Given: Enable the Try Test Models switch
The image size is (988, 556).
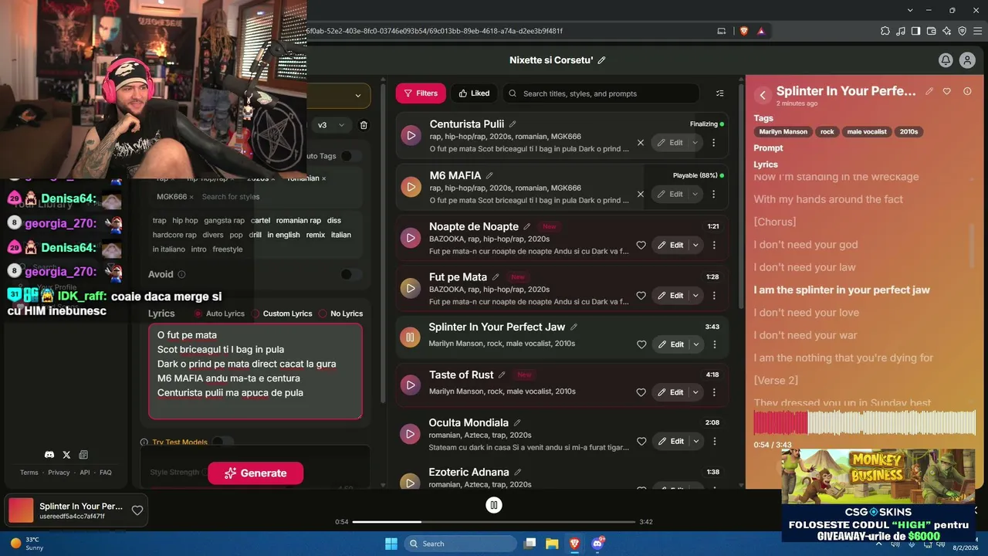Looking at the screenshot, I should pyautogui.click(x=222, y=442).
